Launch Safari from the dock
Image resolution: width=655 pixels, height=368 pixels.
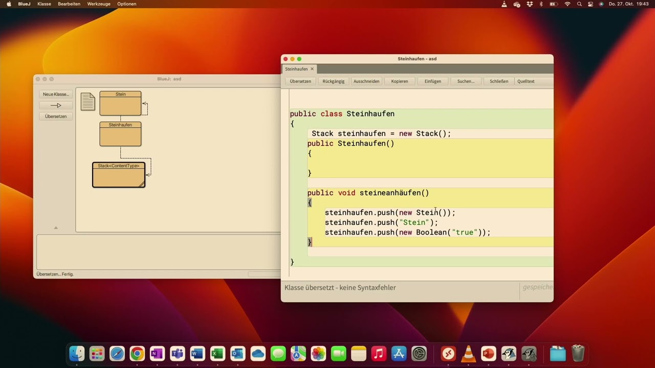117,353
